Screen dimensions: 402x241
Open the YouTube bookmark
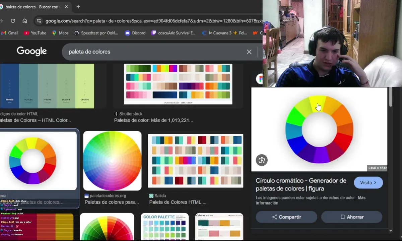pyautogui.click(x=35, y=33)
